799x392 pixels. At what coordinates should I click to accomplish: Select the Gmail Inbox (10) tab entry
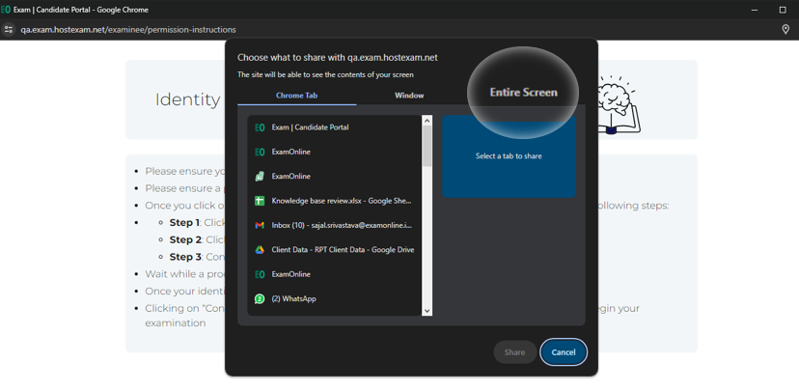point(334,225)
